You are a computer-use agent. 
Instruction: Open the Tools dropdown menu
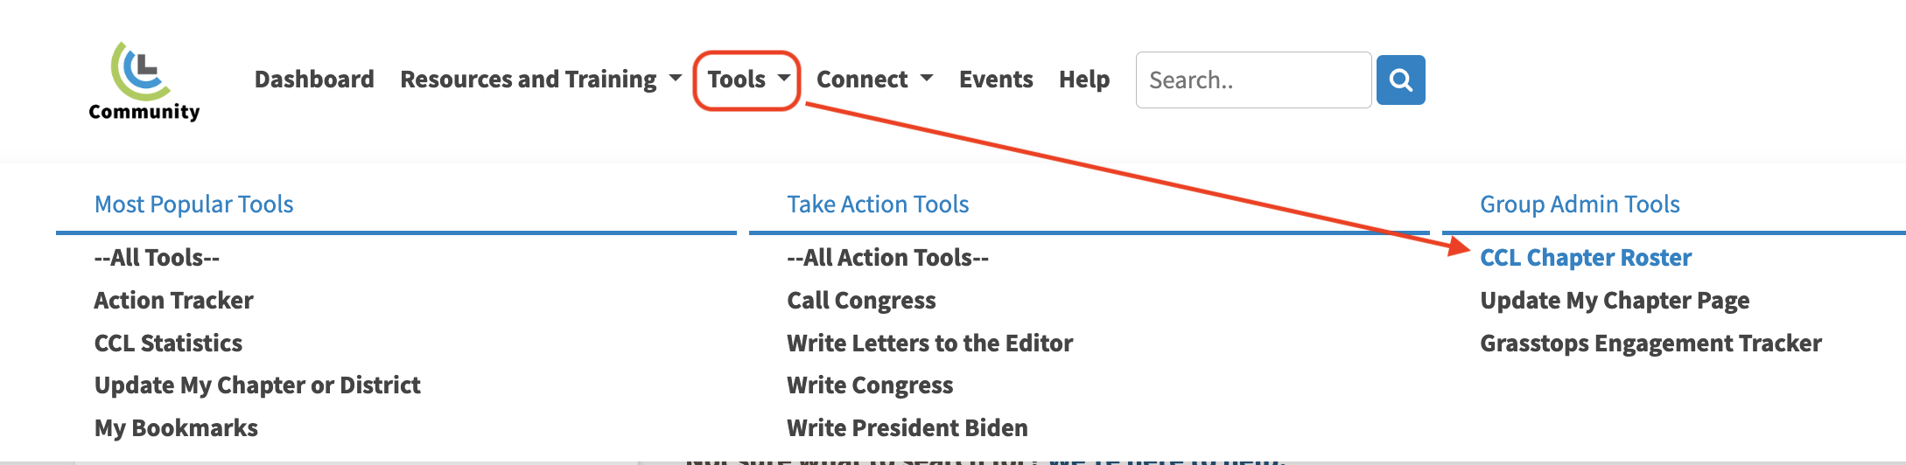point(747,80)
